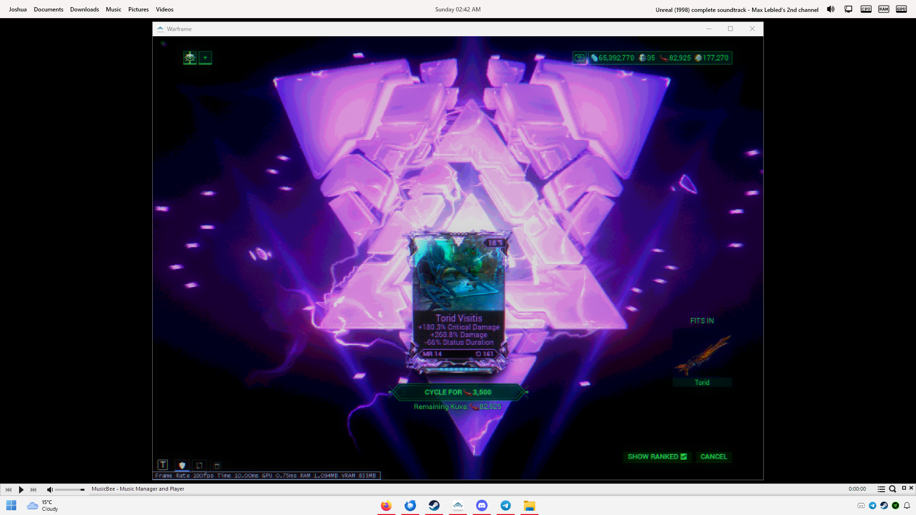Click the CPU monitor icon
Screen dimensions: 916x515
pyautogui.click(x=866, y=9)
